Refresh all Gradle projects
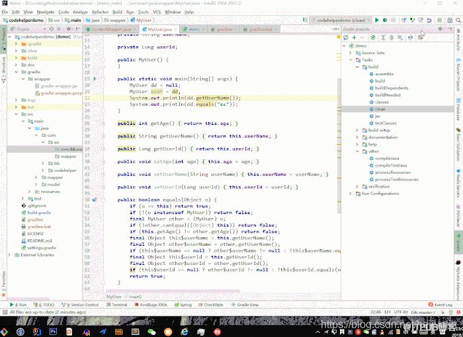This screenshot has width=463, height=337. (x=346, y=38)
